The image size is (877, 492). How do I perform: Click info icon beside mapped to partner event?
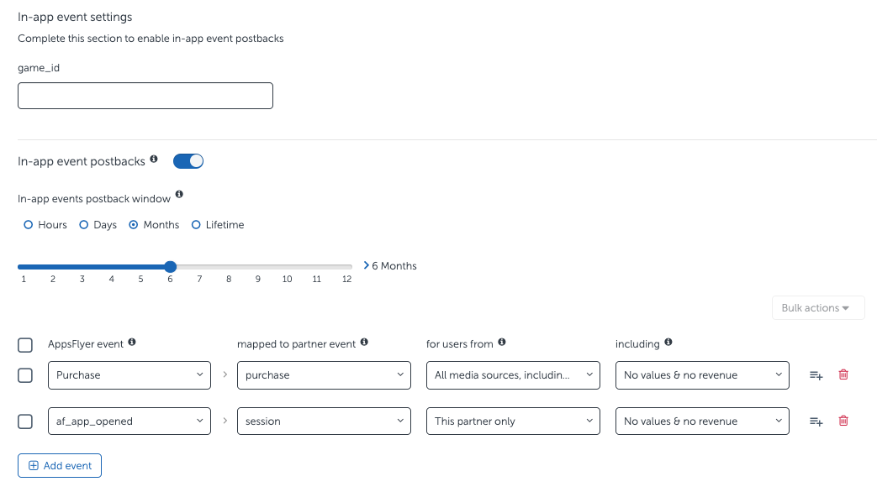tap(364, 343)
